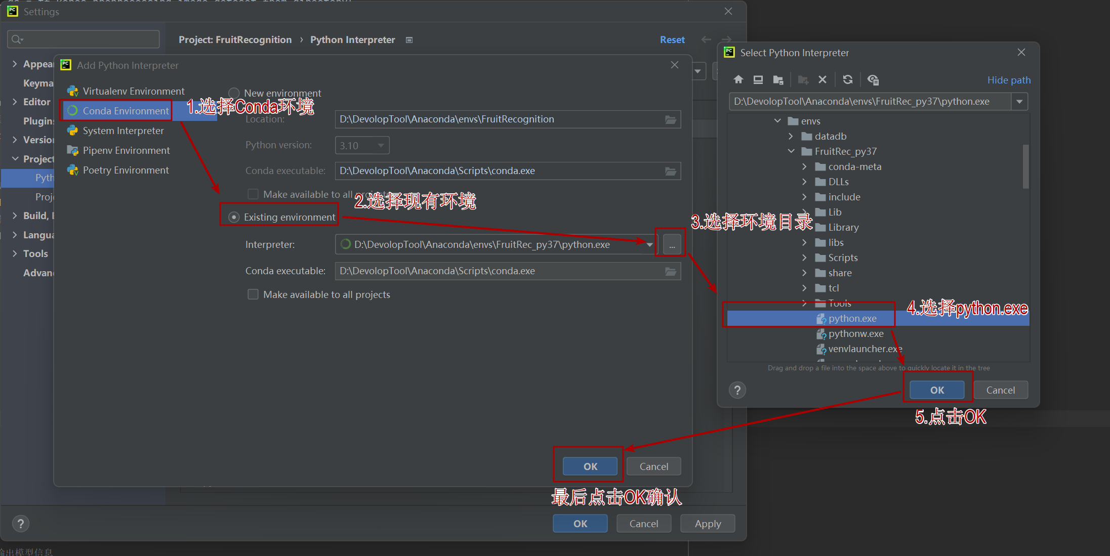Select the New environment radio button
This screenshot has height=556, width=1110.
(234, 93)
